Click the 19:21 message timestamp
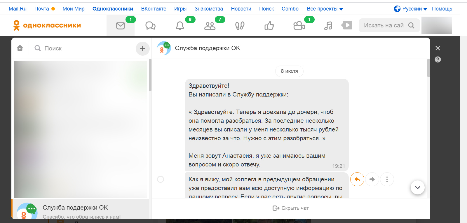The height and width of the screenshot is (223, 467). [x=339, y=166]
